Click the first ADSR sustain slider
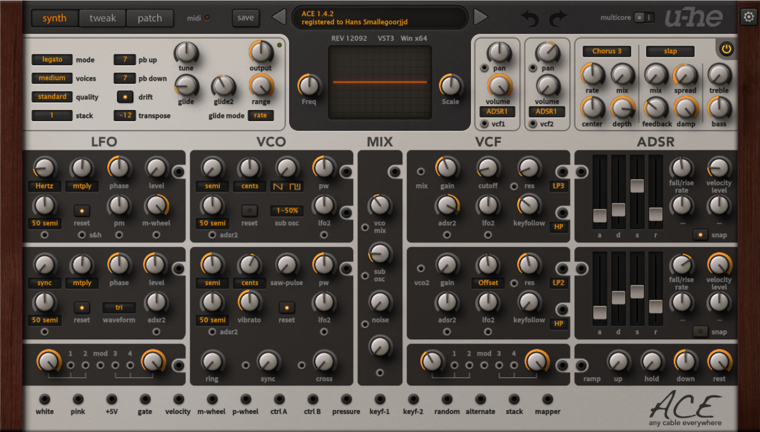This screenshot has width=760, height=432. coord(637,186)
